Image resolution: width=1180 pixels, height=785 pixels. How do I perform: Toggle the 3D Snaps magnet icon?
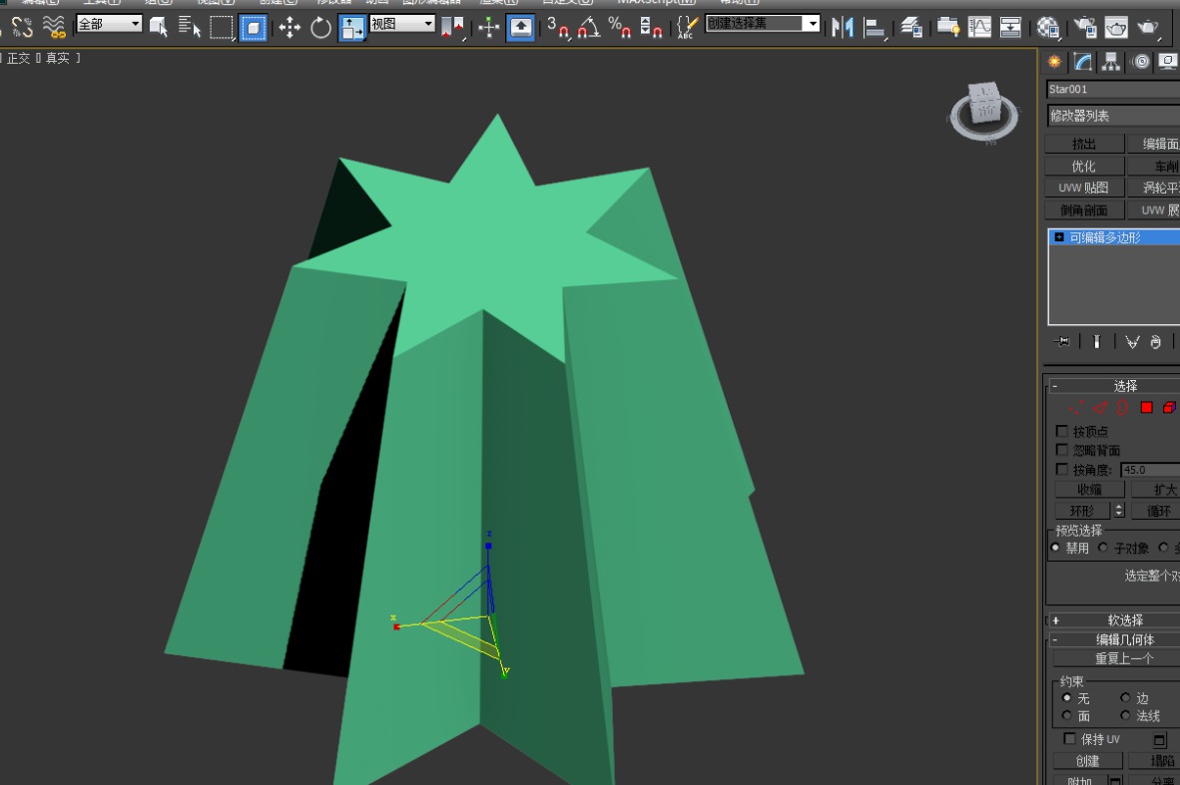pos(558,28)
